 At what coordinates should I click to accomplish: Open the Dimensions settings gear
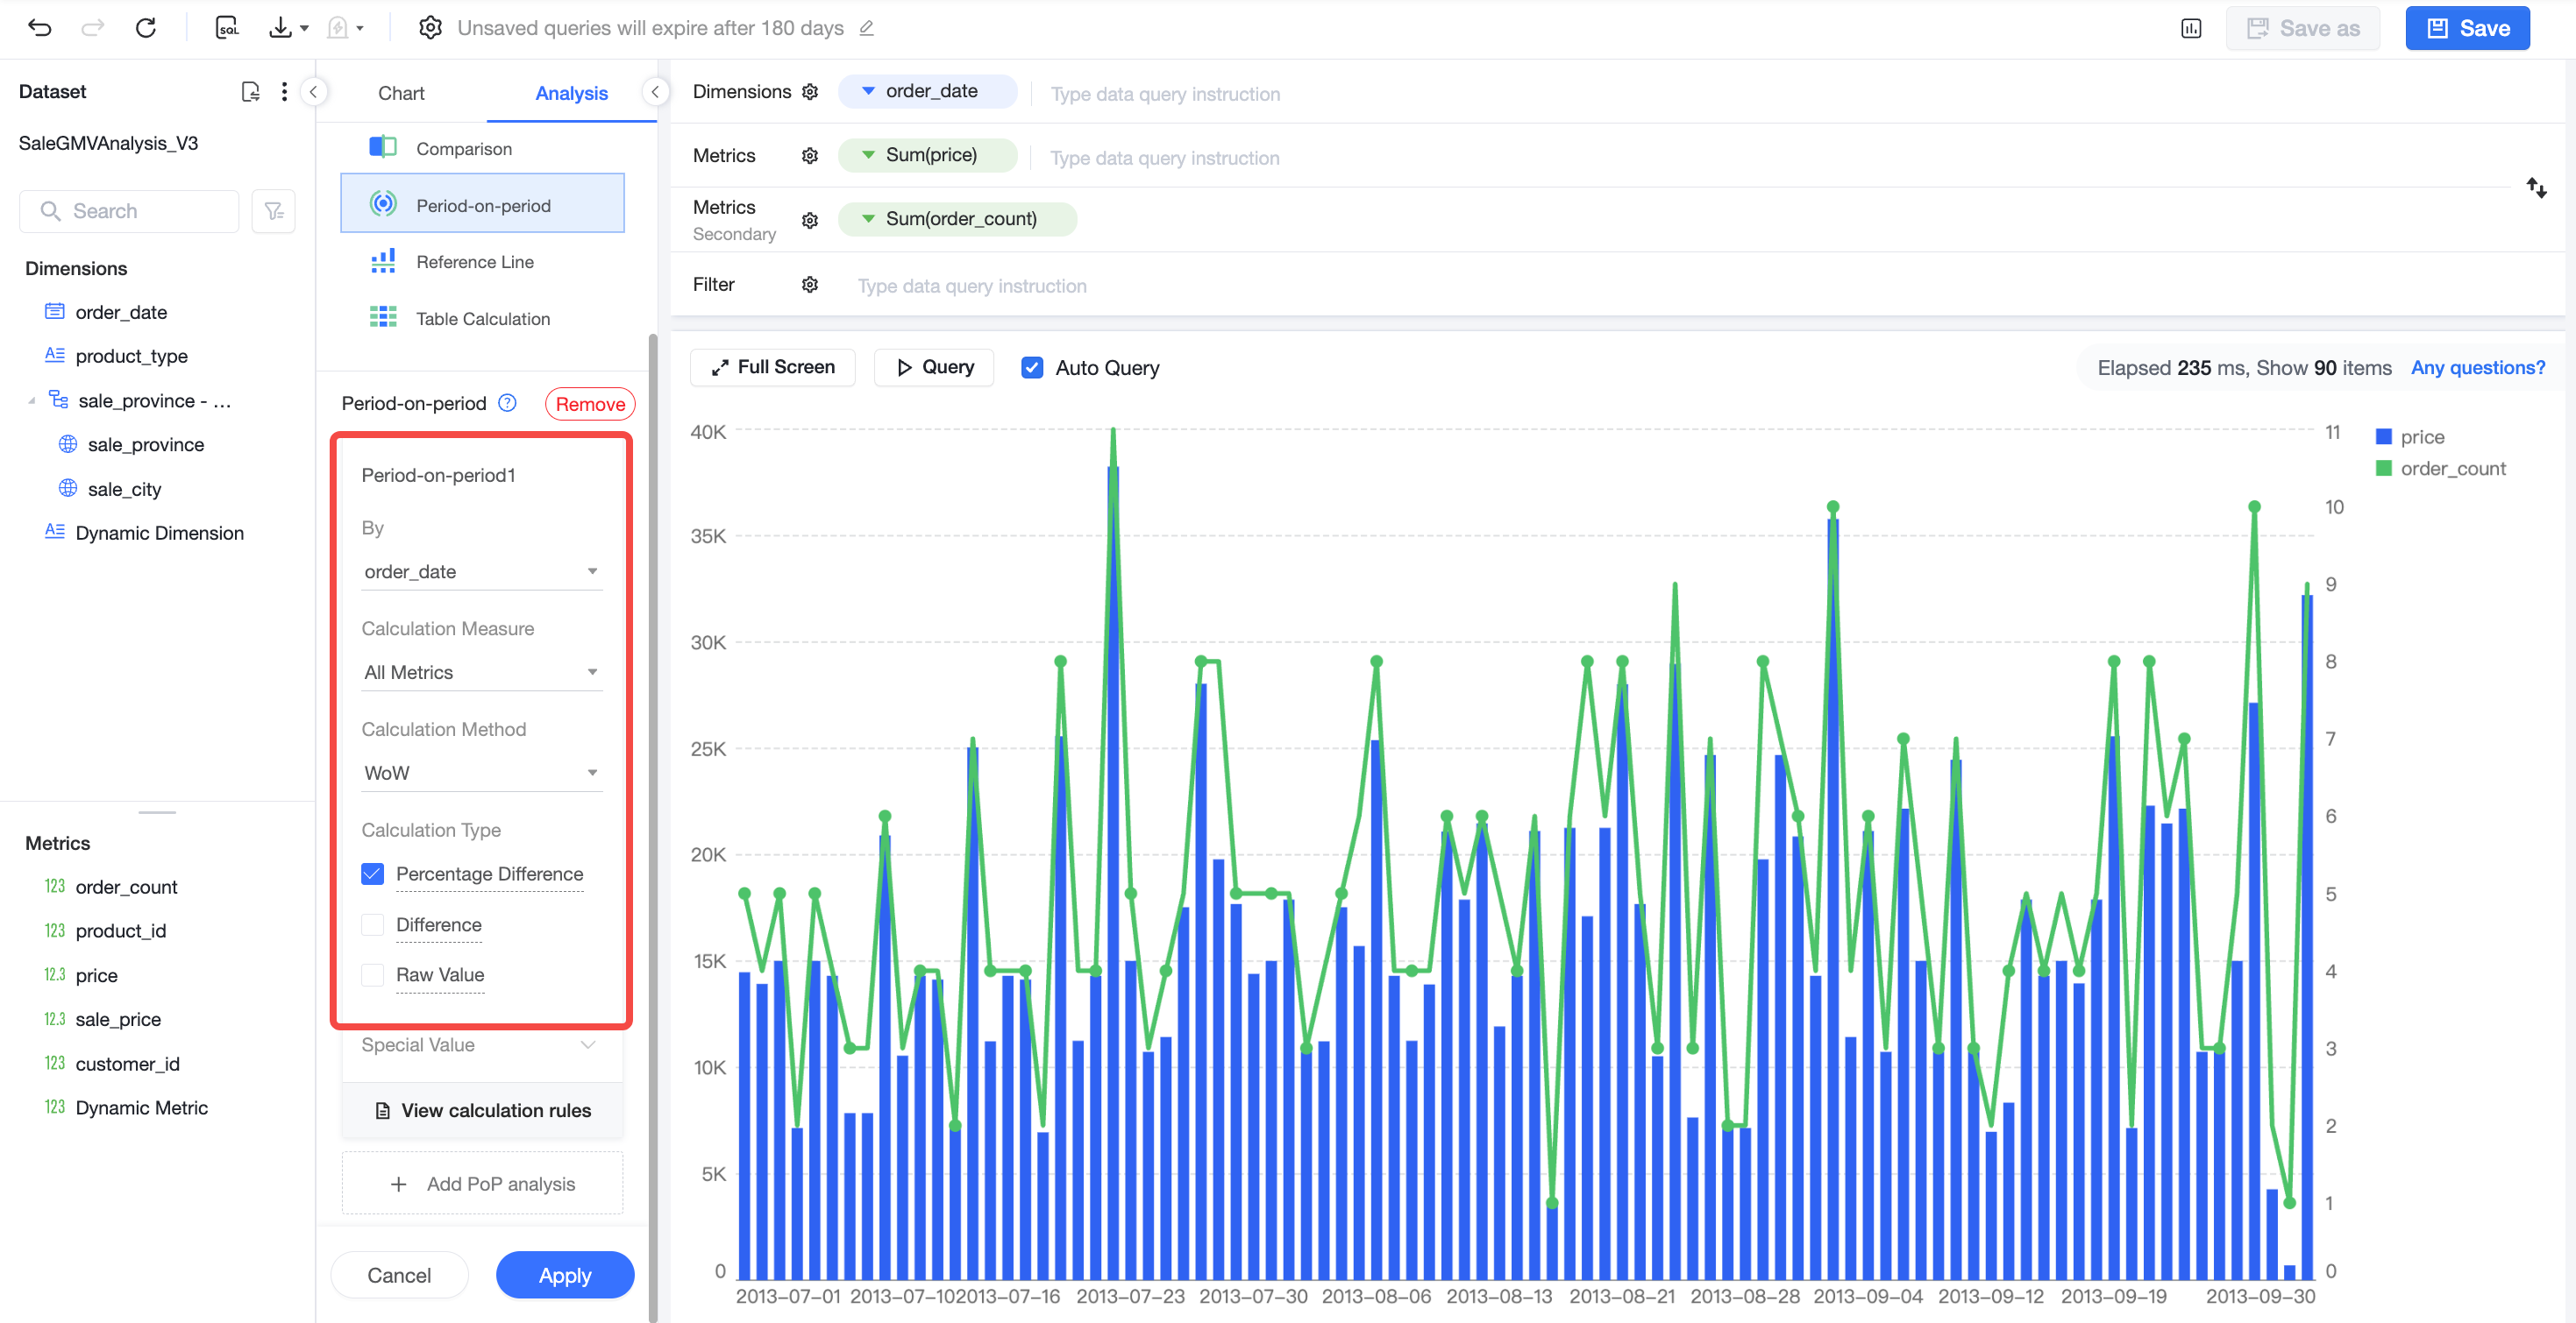click(810, 92)
